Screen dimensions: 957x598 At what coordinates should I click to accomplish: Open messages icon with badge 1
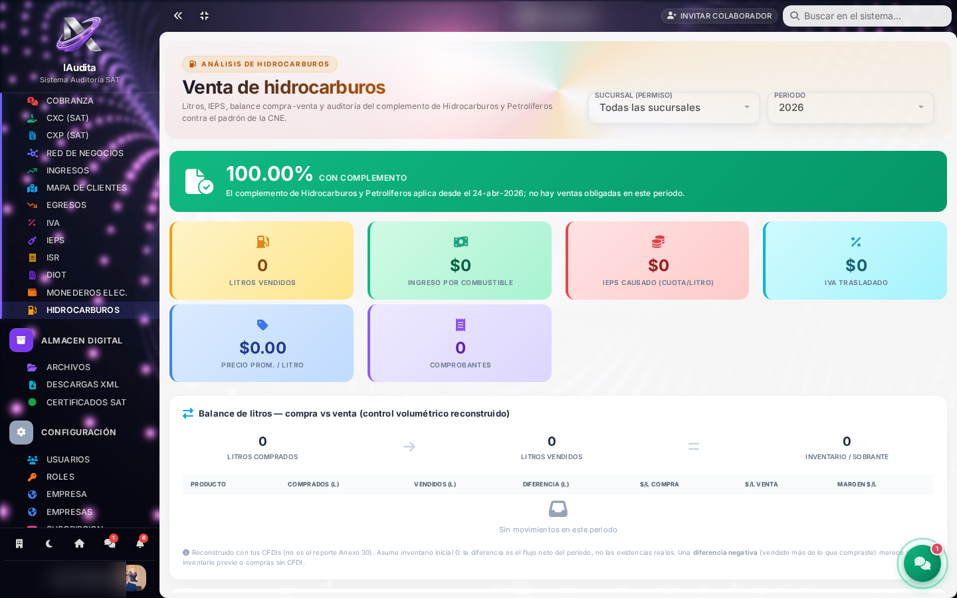[110, 544]
